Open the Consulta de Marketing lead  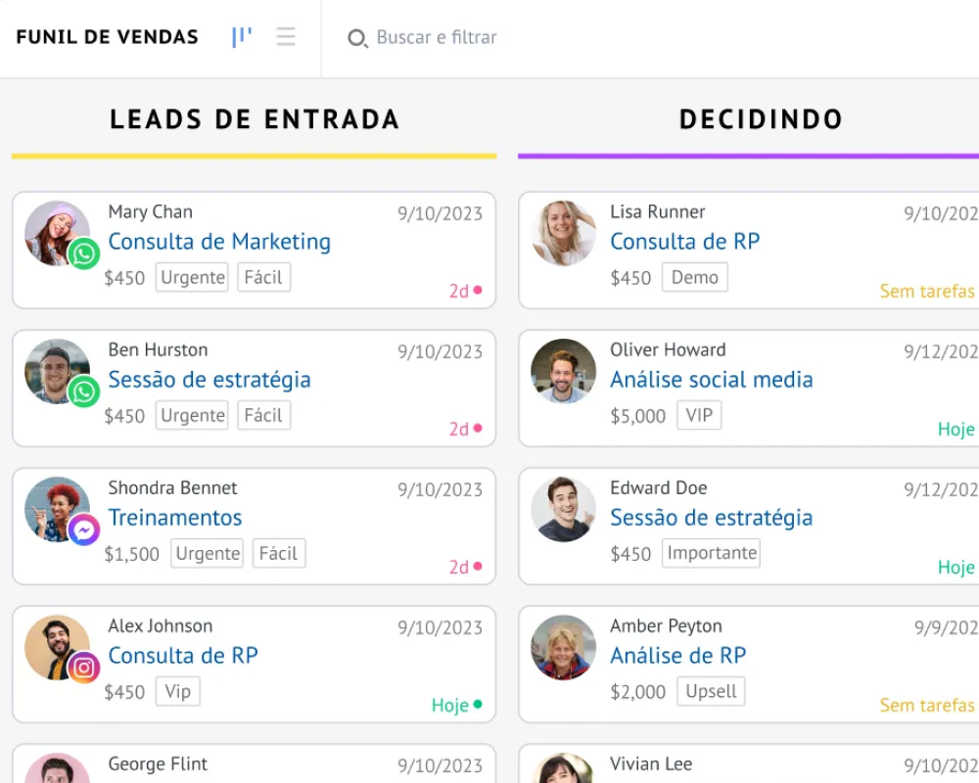coord(219,242)
